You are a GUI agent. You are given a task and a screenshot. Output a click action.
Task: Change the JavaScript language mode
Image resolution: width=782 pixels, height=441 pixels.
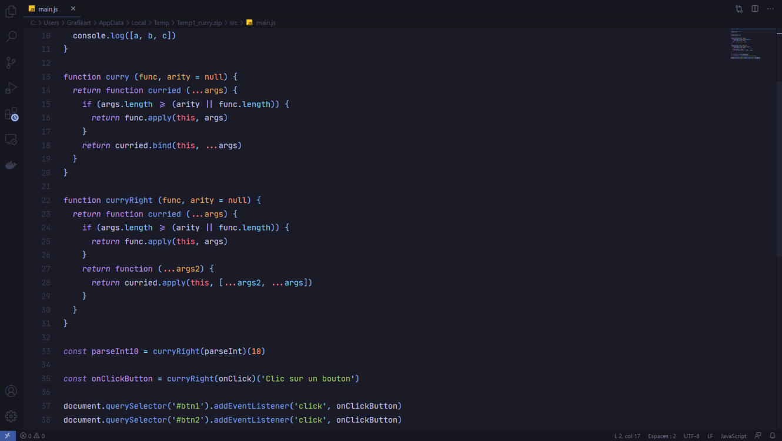[x=733, y=436]
